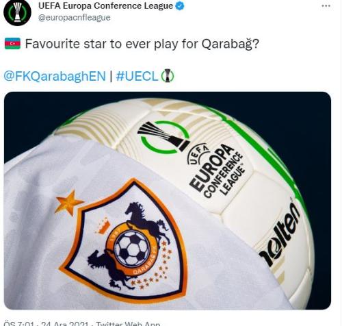Open the three-dot more options menu
This screenshot has width=342, height=326.
click(x=326, y=6)
